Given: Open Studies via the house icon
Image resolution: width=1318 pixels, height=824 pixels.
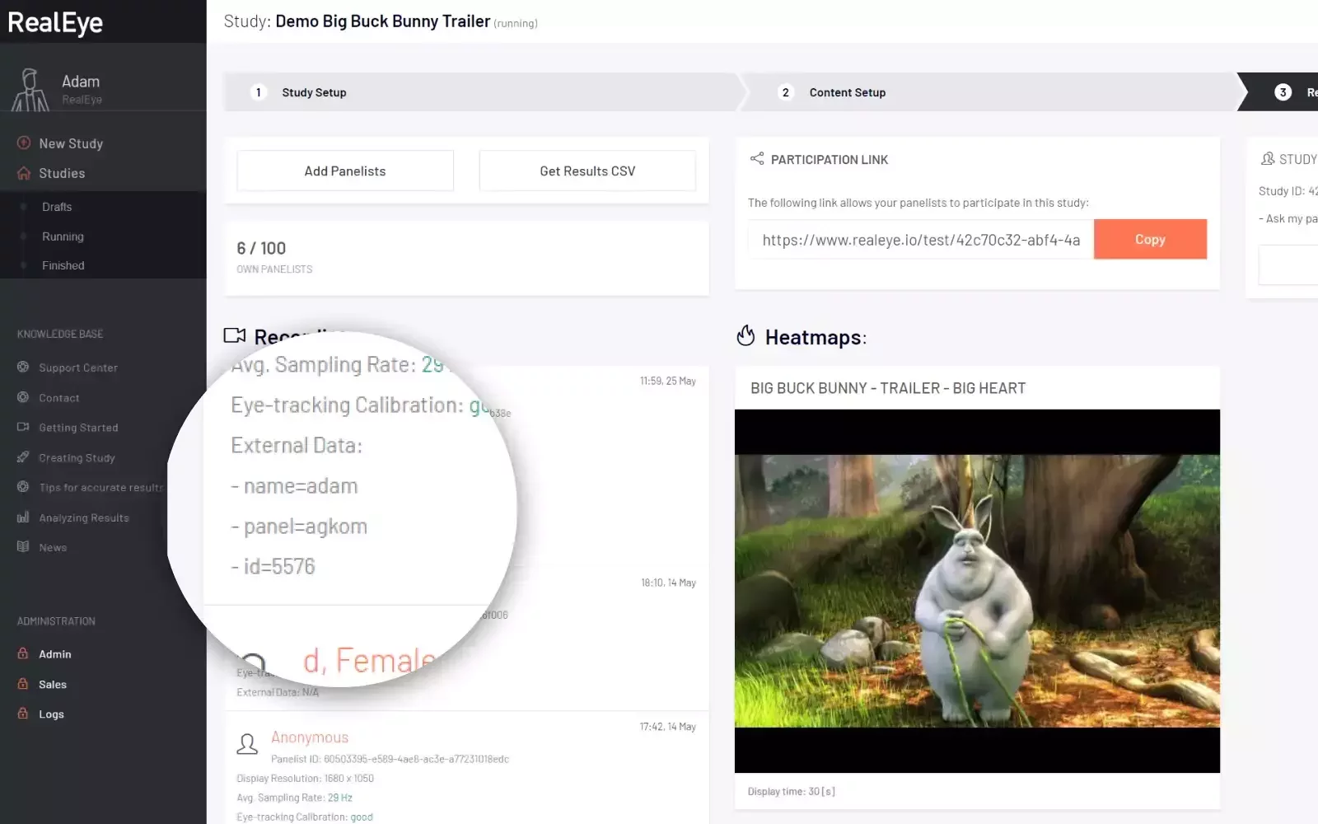Looking at the screenshot, I should pos(24,173).
